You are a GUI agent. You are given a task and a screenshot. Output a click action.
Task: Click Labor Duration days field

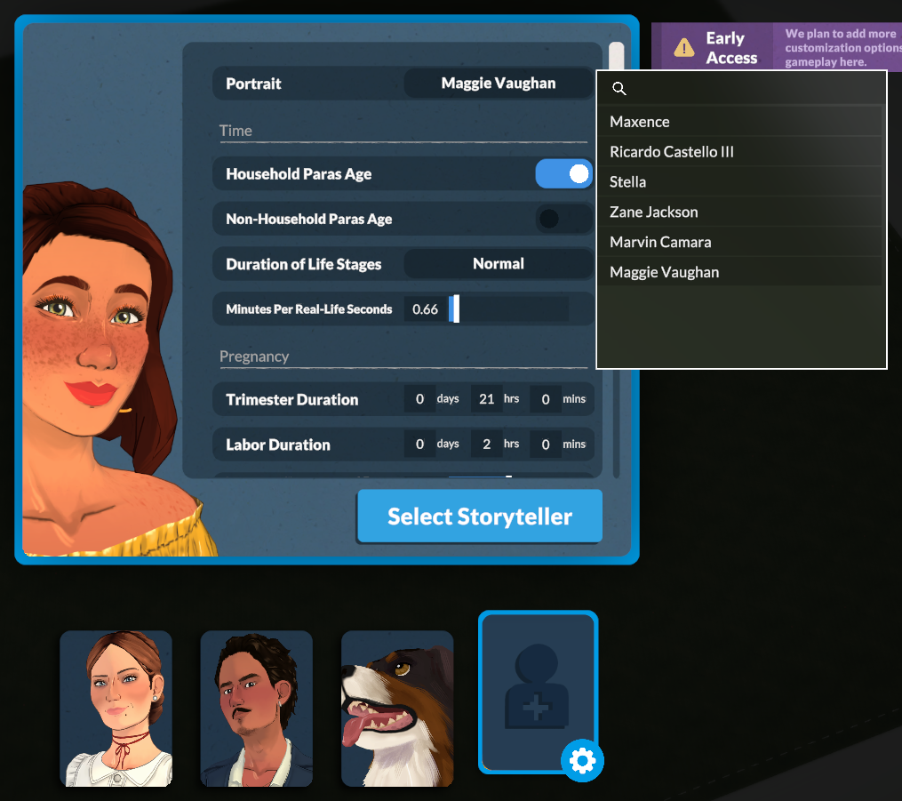pos(419,445)
